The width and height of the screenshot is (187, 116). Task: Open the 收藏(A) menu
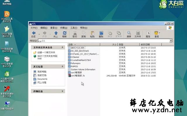point(64,28)
